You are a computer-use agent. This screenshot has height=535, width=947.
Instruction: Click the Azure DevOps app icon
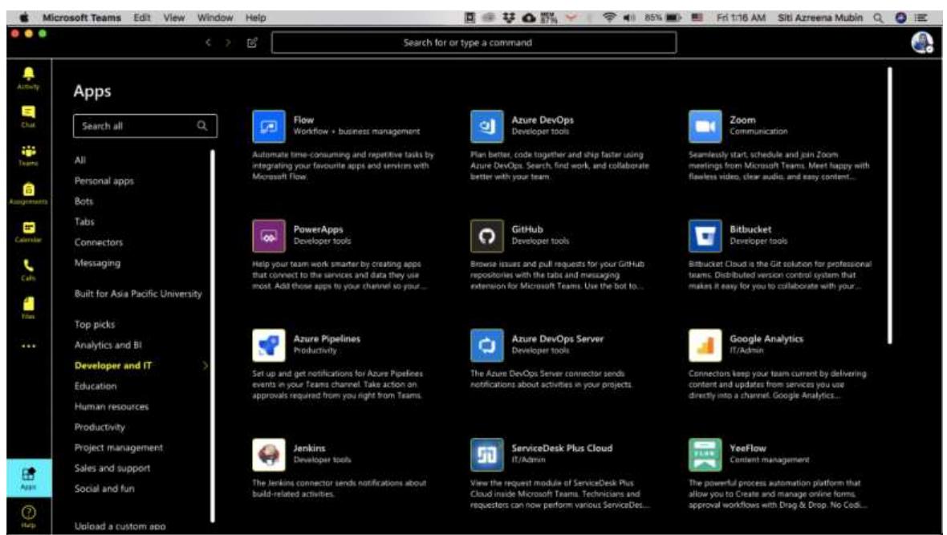(487, 126)
